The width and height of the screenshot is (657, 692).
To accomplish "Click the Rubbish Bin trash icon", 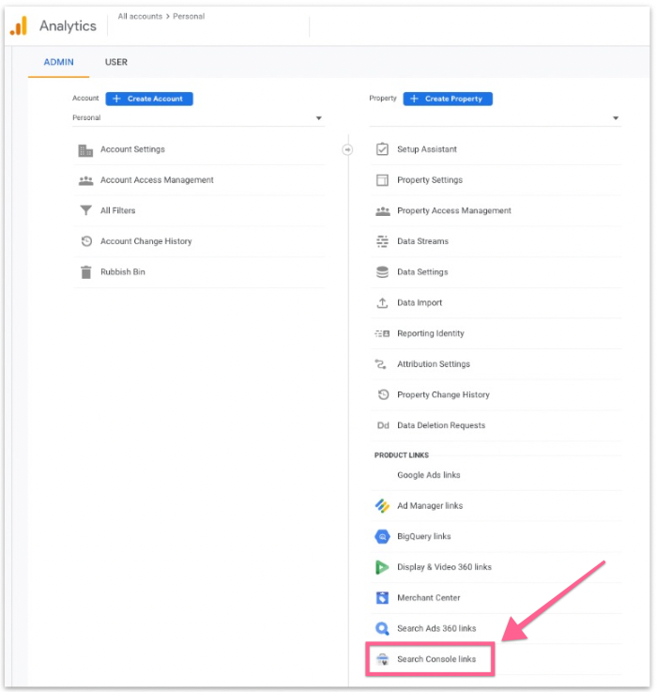I will coord(85,272).
